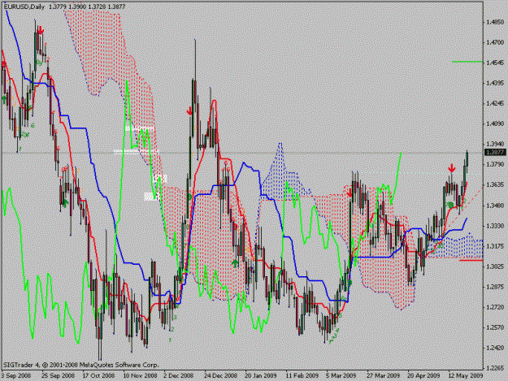This screenshot has height=381, width=508.
Task: Select the 1.4545 price axis label
Action: pyautogui.click(x=495, y=63)
